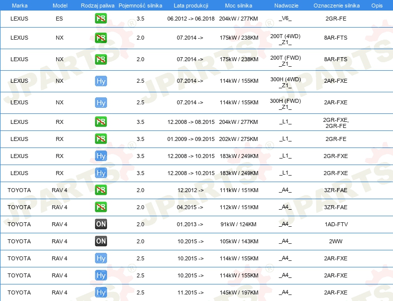This screenshot has height=301, width=393.
Task: Click the petrol fuel icon in the Lexus ES row
Action: coord(101,19)
